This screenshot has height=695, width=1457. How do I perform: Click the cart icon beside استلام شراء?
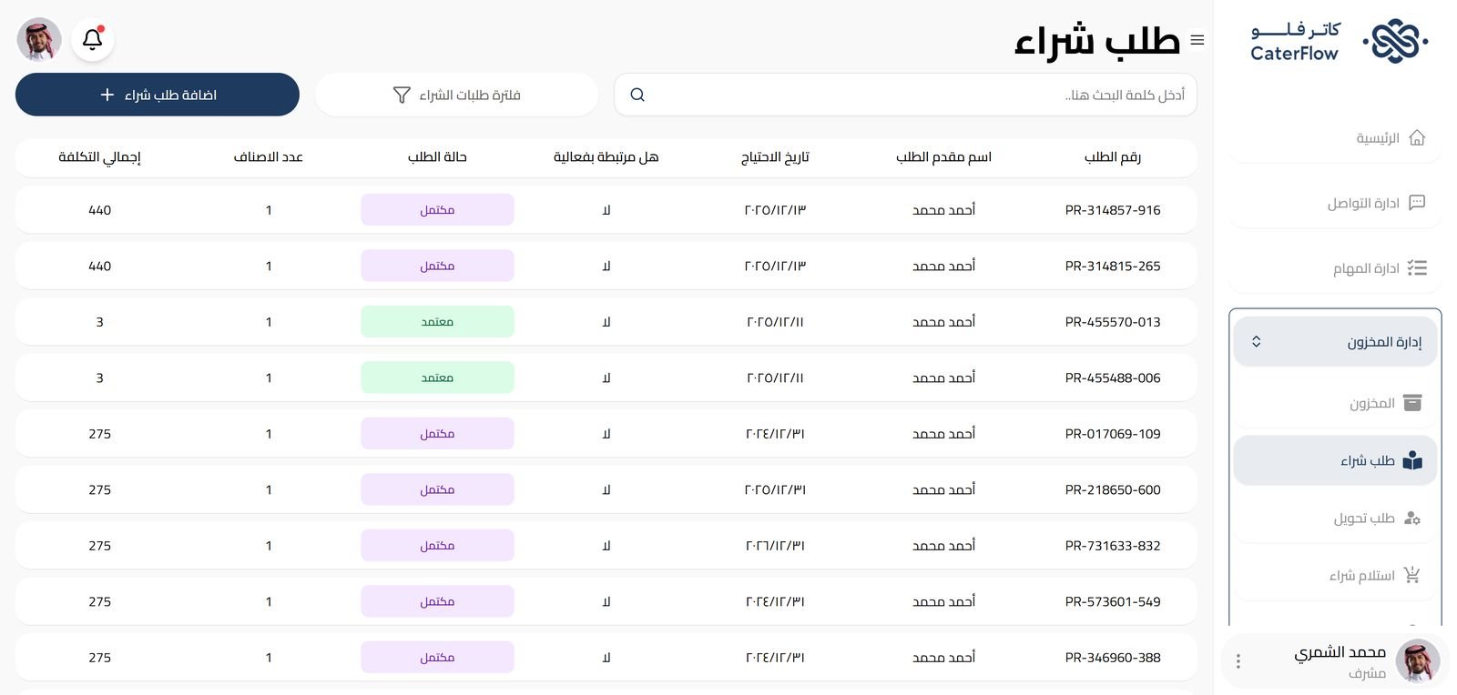[x=1412, y=575]
